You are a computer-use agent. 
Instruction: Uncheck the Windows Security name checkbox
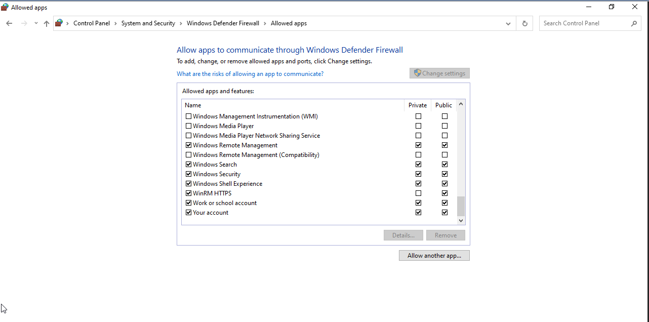tap(189, 174)
